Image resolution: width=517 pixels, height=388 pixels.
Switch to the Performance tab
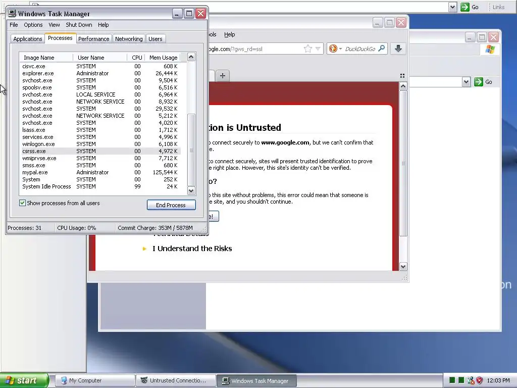[93, 39]
